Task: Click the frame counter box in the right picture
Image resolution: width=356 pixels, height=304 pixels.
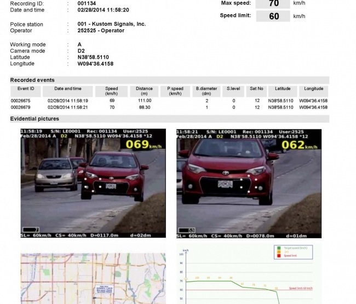Action: pyautogui.click(x=186, y=229)
